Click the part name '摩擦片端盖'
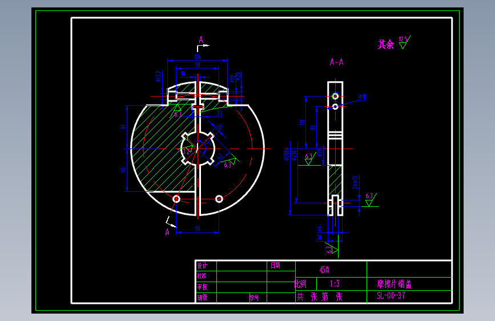The width and height of the screenshot is (495, 321). click(x=395, y=284)
